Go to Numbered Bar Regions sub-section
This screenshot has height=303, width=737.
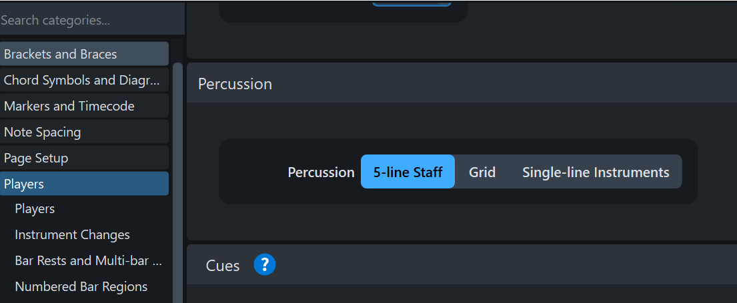(x=81, y=287)
